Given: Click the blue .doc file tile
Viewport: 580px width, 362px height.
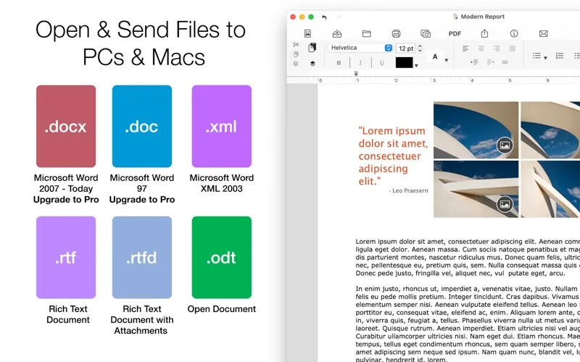Looking at the screenshot, I should point(142,126).
